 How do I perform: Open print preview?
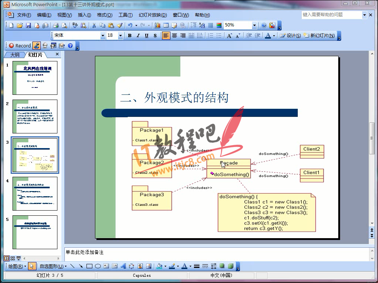coord(64,25)
